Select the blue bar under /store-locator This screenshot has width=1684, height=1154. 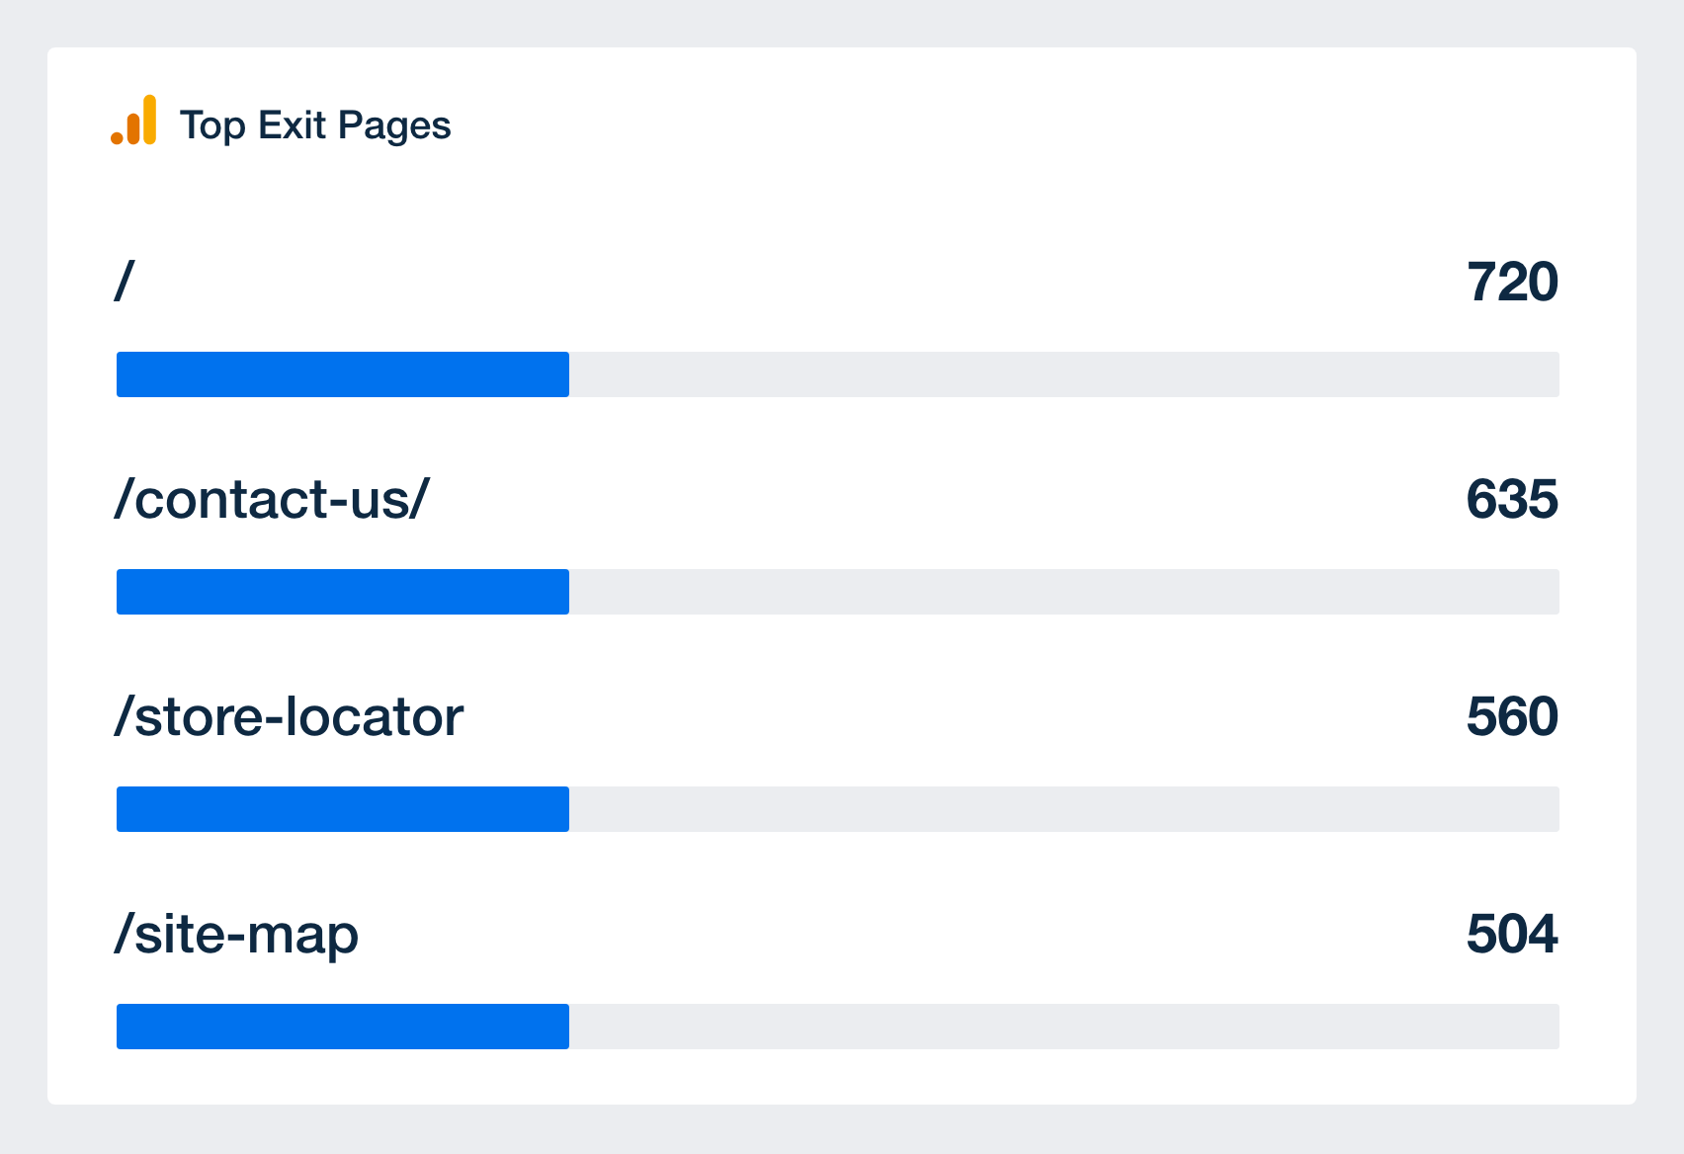click(343, 809)
